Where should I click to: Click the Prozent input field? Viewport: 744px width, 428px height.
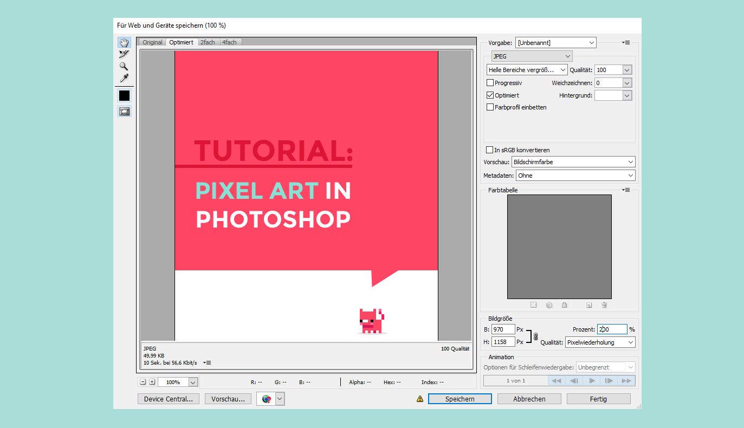[612, 329]
